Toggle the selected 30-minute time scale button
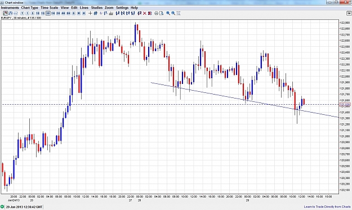This screenshot has height=210, width=352. 48,14
